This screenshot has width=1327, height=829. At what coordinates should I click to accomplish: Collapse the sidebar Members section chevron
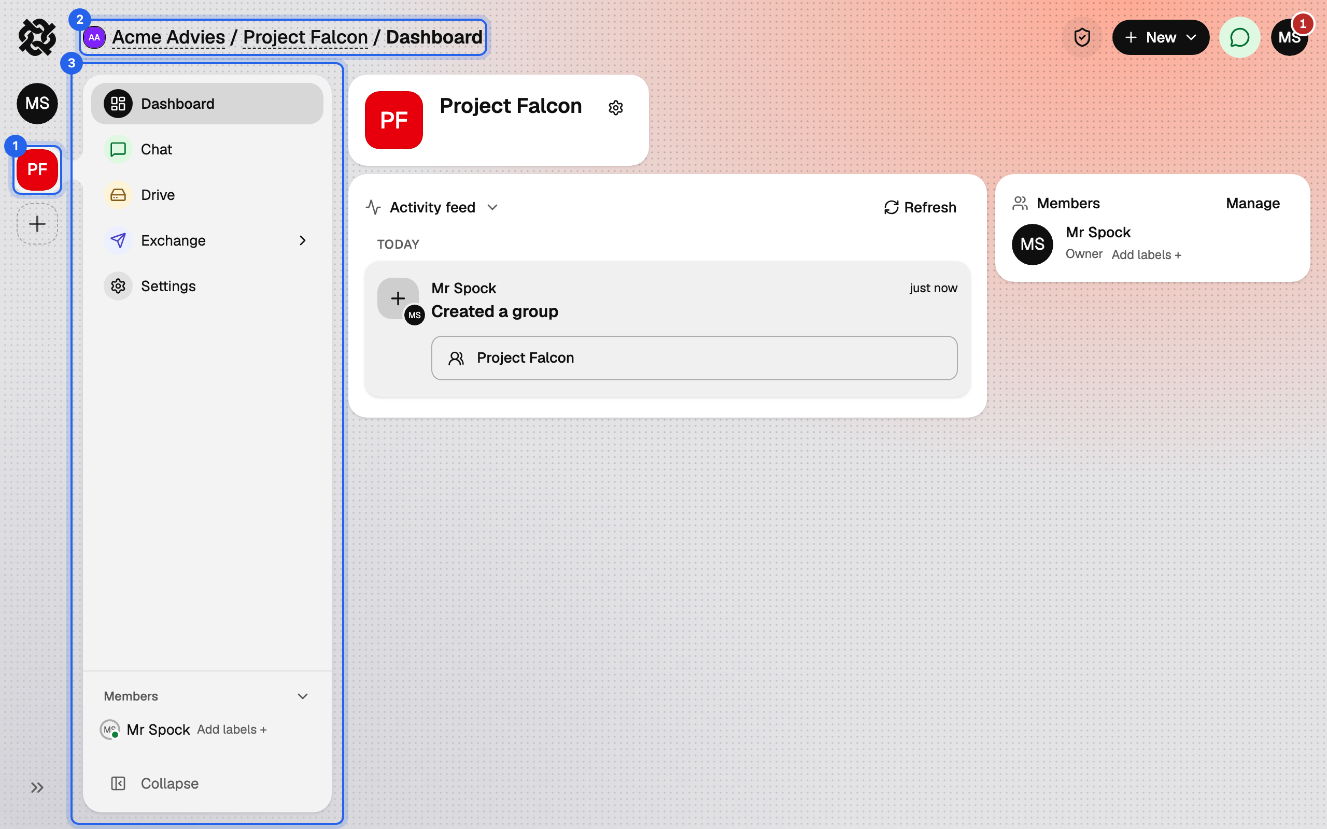click(x=303, y=696)
